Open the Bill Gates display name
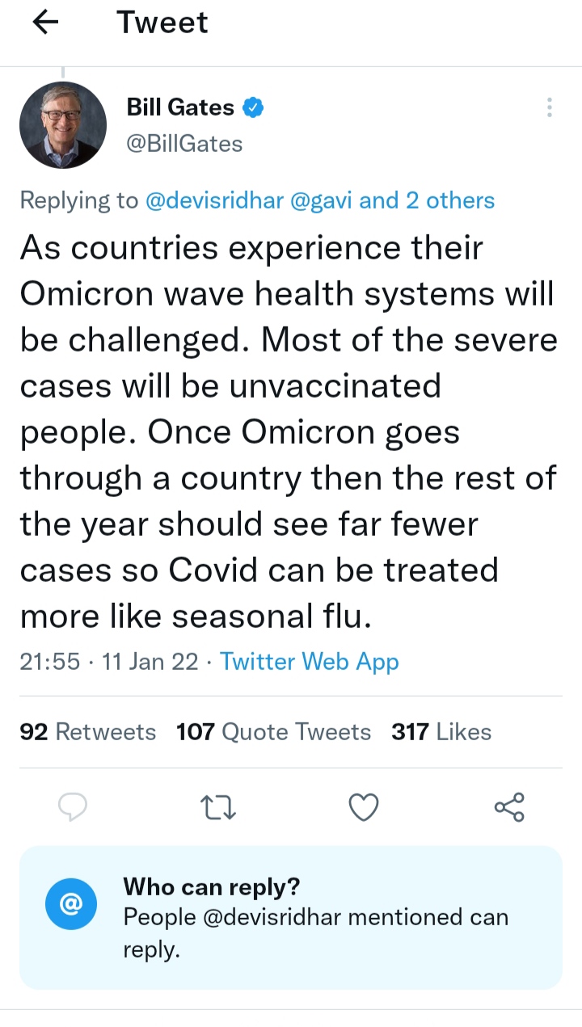Viewport: 582px width, 1027px height. (x=180, y=107)
